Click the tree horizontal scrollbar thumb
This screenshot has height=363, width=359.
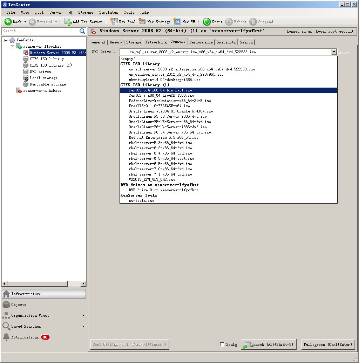[37, 283]
